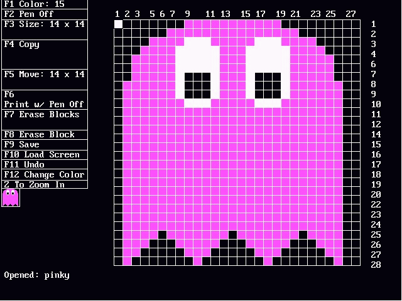Screen dimensions: 402x301
Task: Click column header number 15 above the grid
Action: point(245,14)
